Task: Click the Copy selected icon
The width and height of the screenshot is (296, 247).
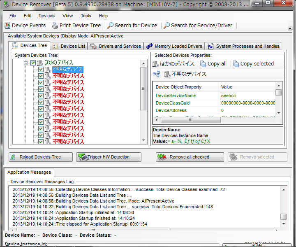Action: point(236,64)
